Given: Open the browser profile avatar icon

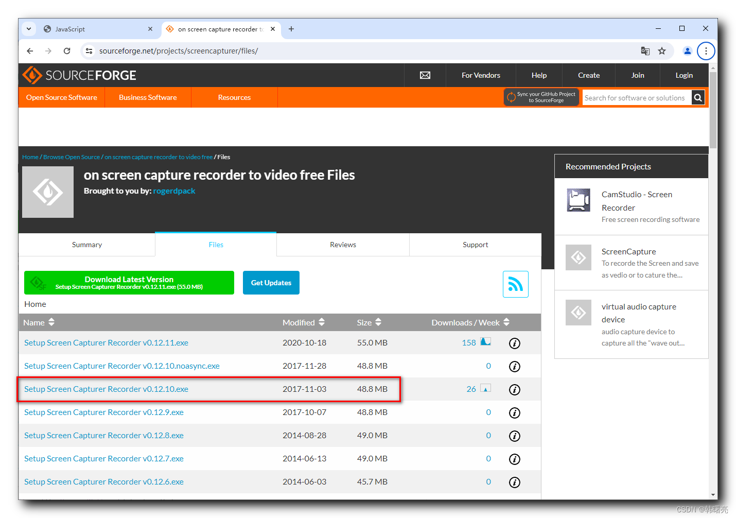Looking at the screenshot, I should pyautogui.click(x=687, y=51).
